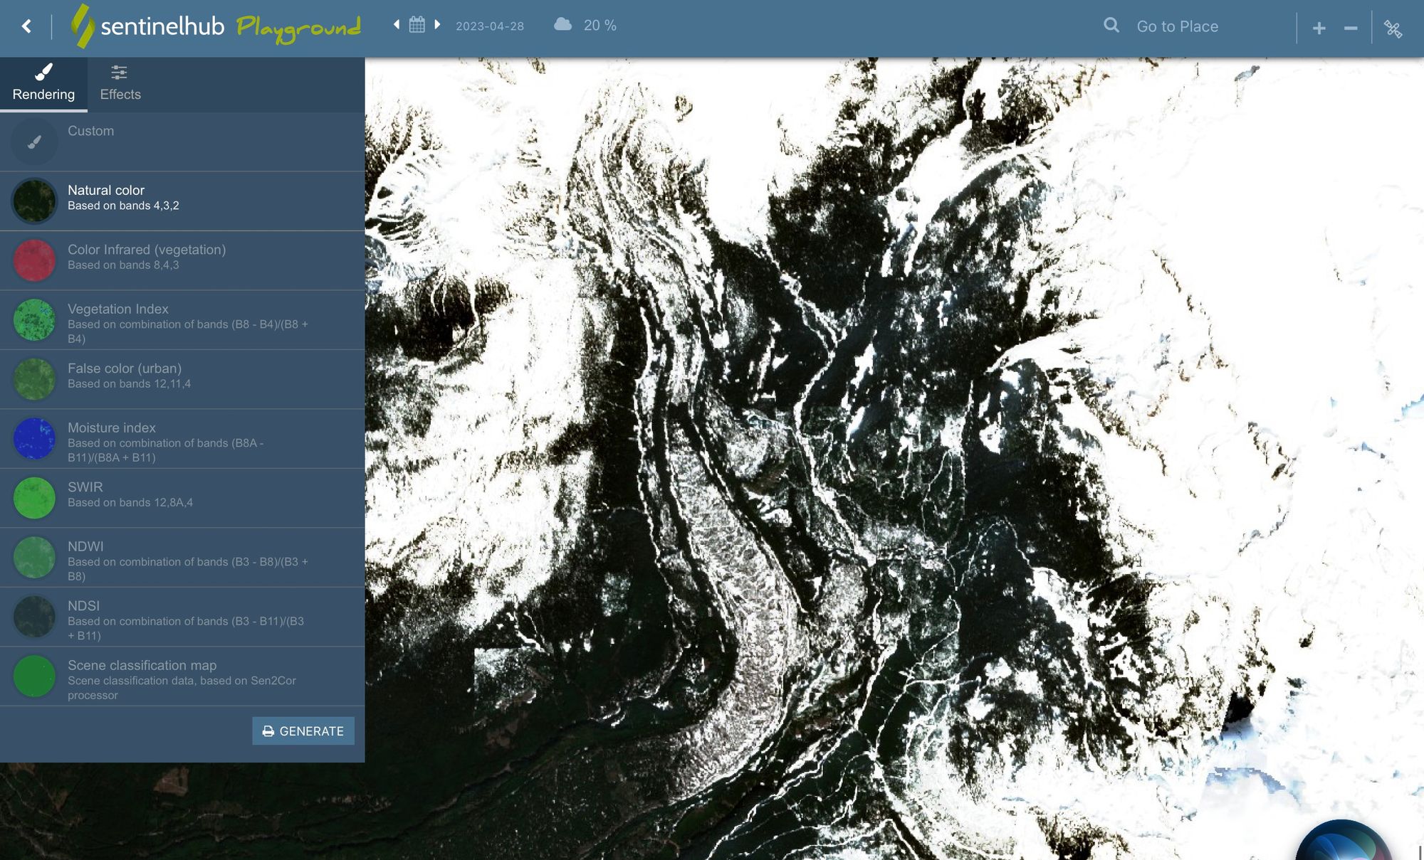Choose the Custom rendering option

[x=90, y=131]
